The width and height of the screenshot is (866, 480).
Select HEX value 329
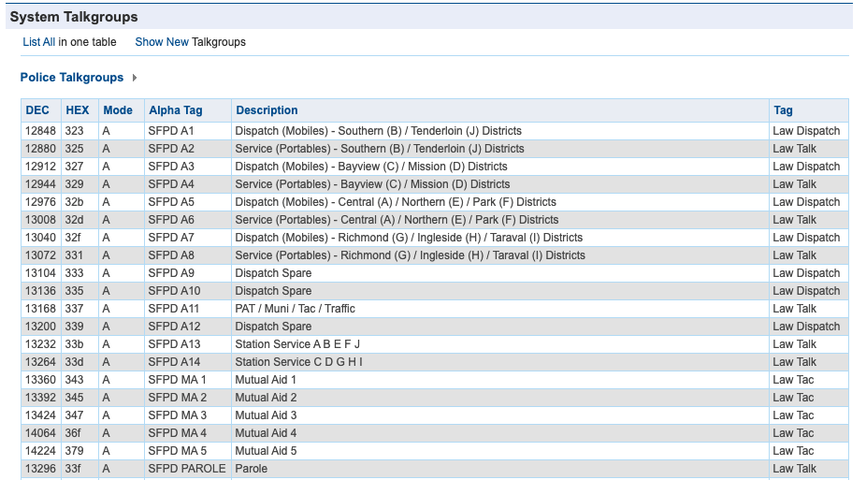[74, 184]
